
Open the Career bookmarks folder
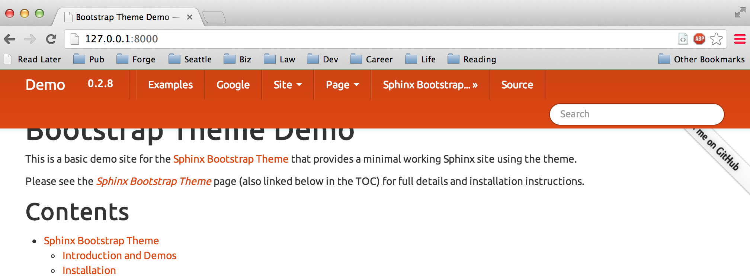(371, 59)
